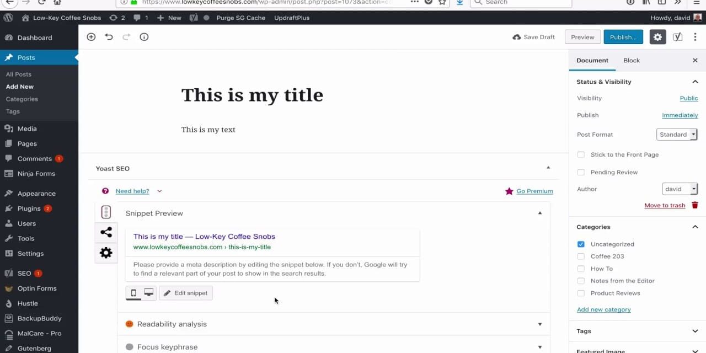Check the How To category
Image resolution: width=706 pixels, height=353 pixels.
(581, 269)
